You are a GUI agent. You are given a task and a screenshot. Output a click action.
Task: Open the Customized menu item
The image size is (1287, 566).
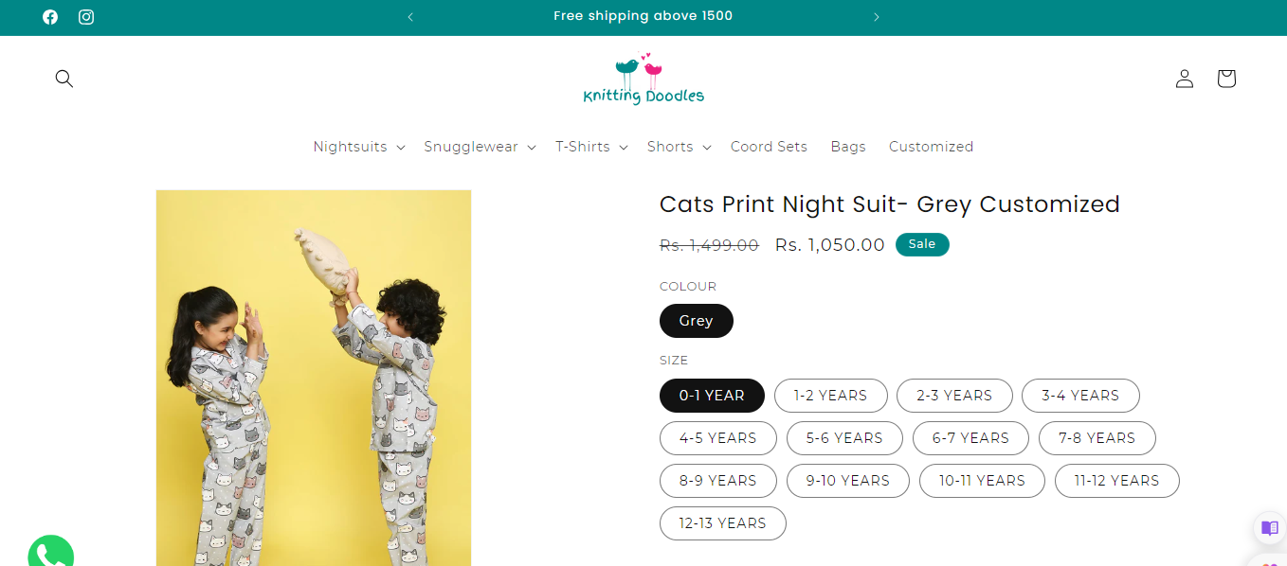(931, 147)
